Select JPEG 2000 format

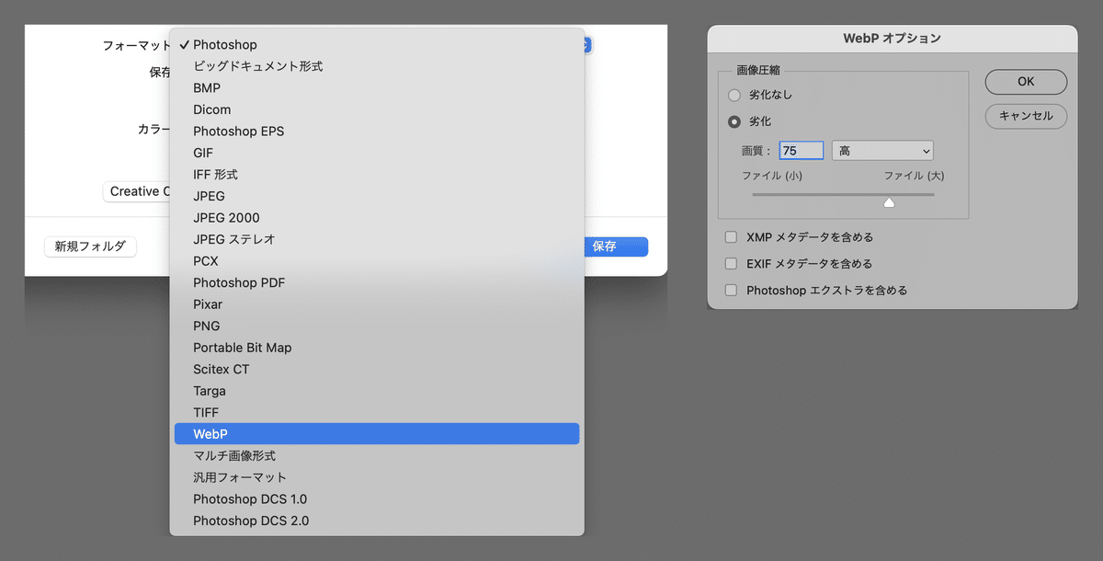pos(377,217)
